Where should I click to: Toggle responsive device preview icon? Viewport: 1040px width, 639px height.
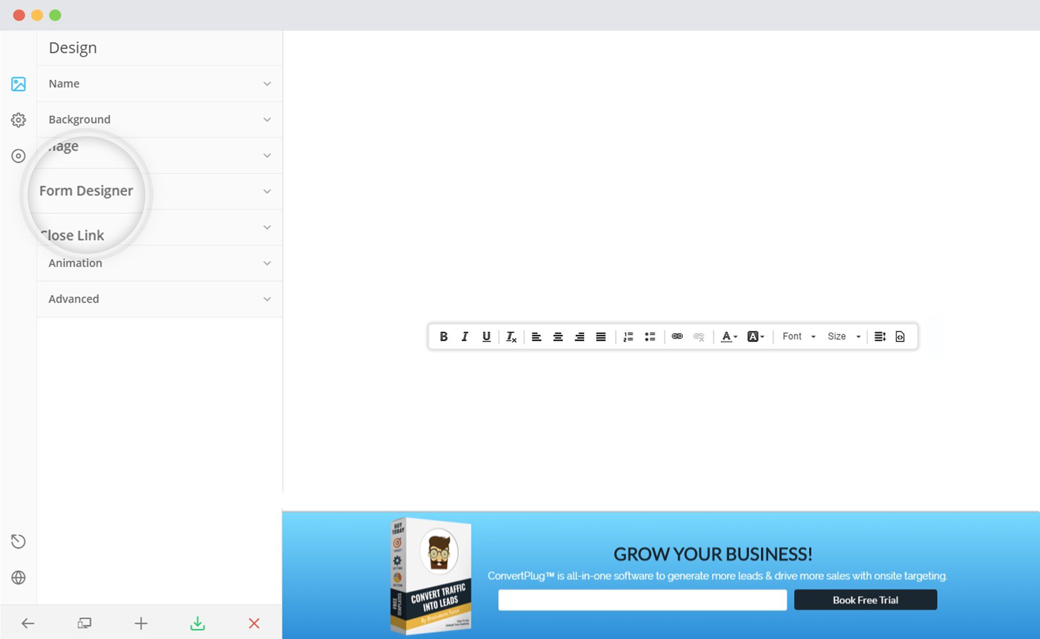[84, 623]
